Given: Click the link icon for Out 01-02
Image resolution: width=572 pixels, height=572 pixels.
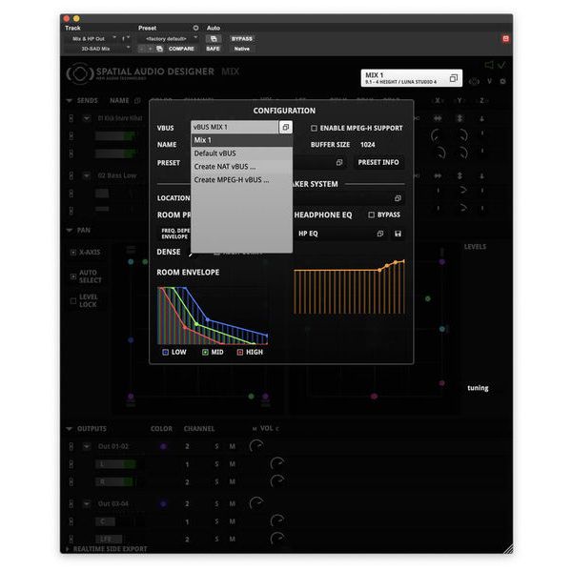Looking at the screenshot, I should coord(71,446).
